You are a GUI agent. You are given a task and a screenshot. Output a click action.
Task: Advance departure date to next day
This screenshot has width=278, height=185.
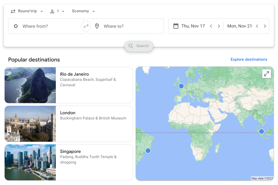pyautogui.click(x=219, y=26)
